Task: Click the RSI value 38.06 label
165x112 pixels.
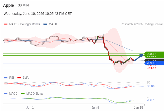Action: tap(150, 87)
